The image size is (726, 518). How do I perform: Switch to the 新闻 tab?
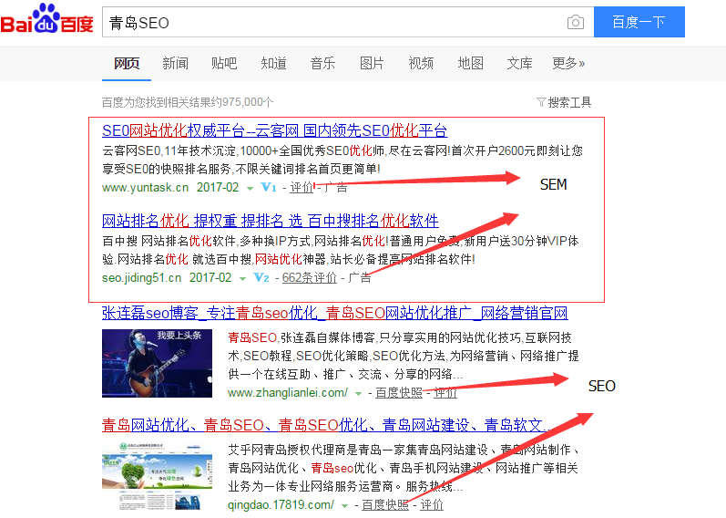pos(176,63)
